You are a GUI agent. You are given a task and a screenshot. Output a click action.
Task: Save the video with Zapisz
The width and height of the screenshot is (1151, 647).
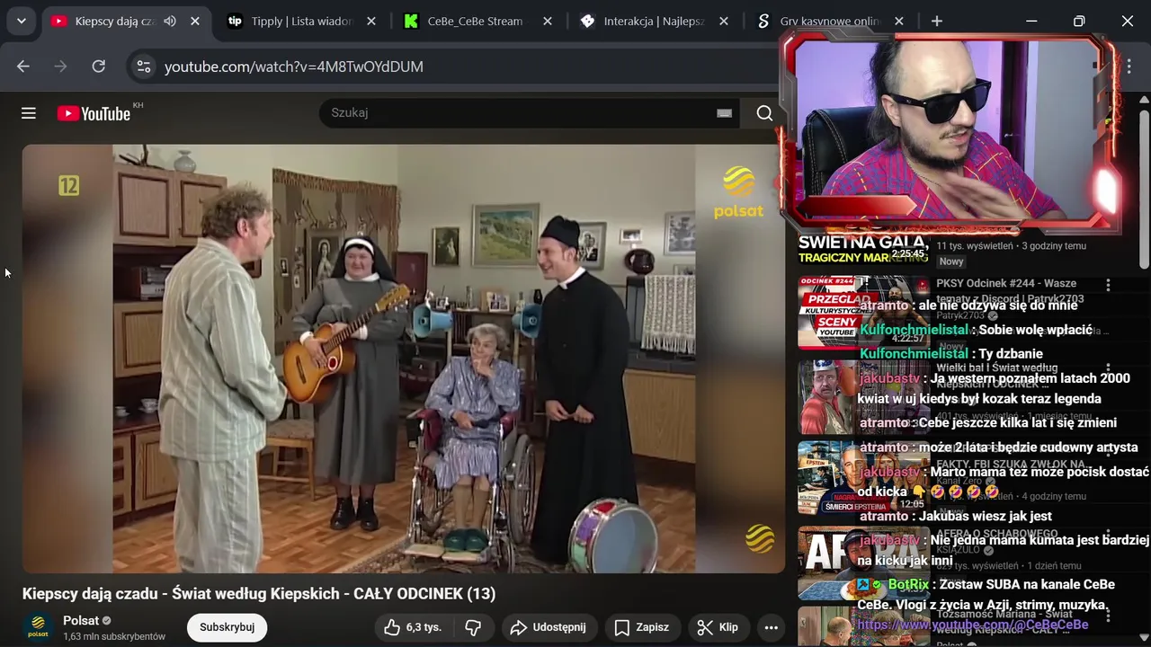point(642,627)
